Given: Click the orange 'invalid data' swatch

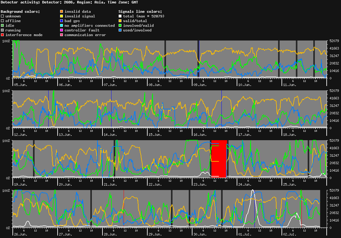Looking at the screenshot, I should [62, 12].
